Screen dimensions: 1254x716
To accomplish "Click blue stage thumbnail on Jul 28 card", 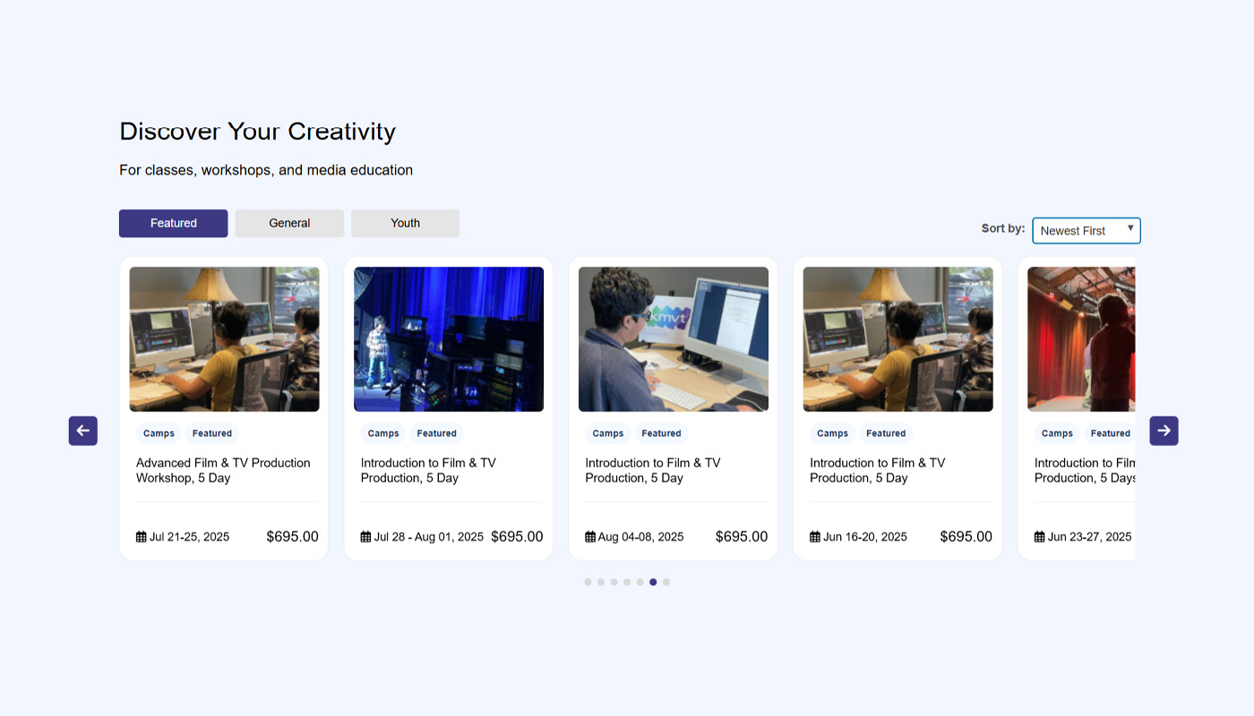I will point(449,339).
